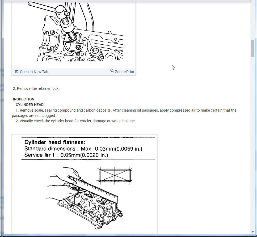The width and height of the screenshot is (257, 237).
Task: Open the valve spring image in new tab
Action: click(32, 72)
